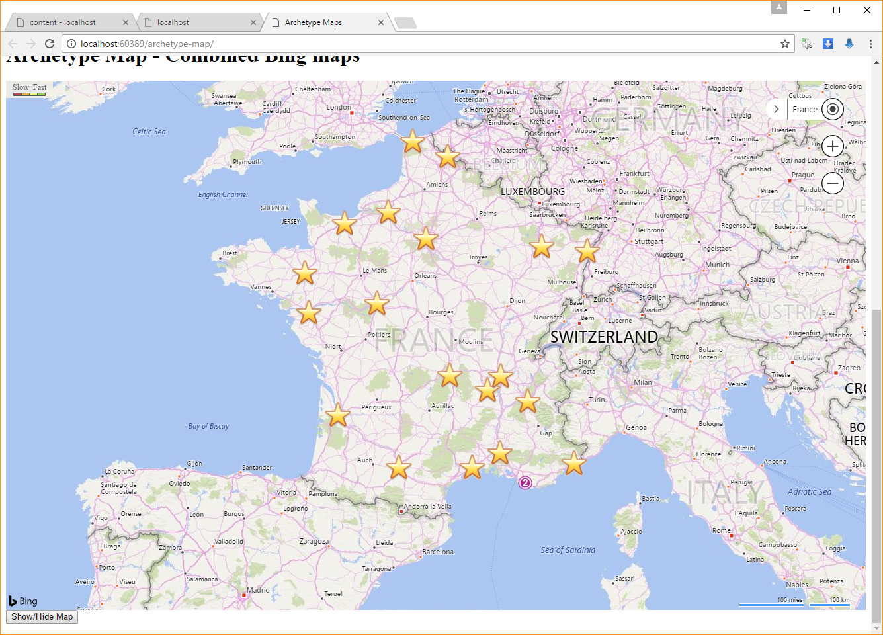Click the Locate Me target button
Image resolution: width=883 pixels, height=635 pixels.
[x=833, y=109]
